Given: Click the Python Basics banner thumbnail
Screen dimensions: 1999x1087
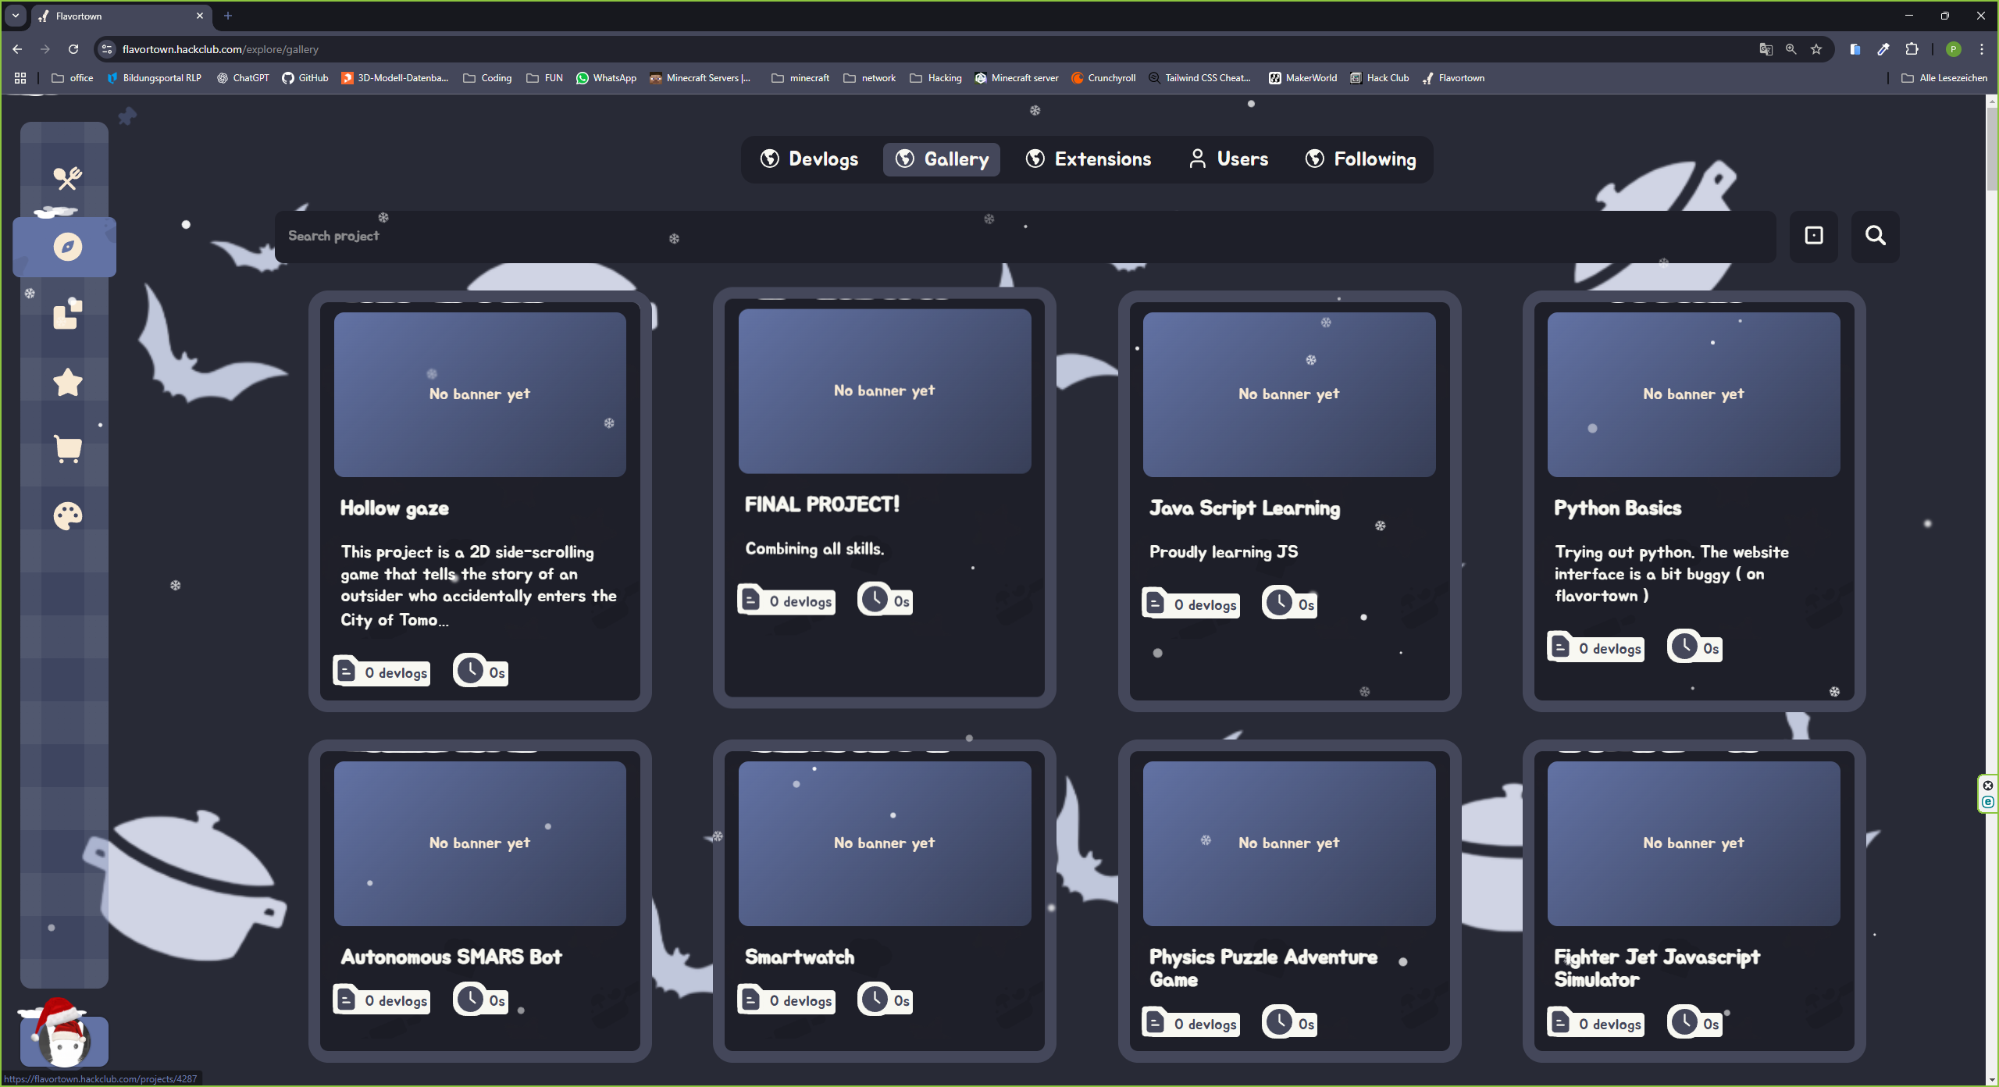Looking at the screenshot, I should [1693, 394].
